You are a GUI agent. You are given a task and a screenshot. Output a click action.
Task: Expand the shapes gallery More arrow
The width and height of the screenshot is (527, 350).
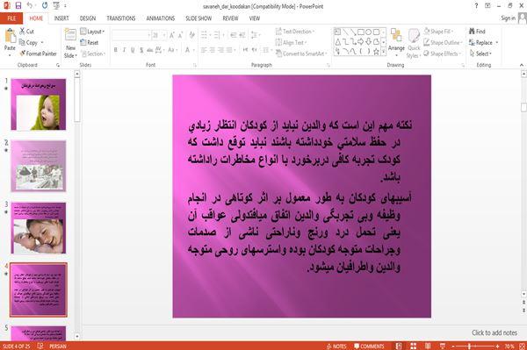[x=384, y=52]
